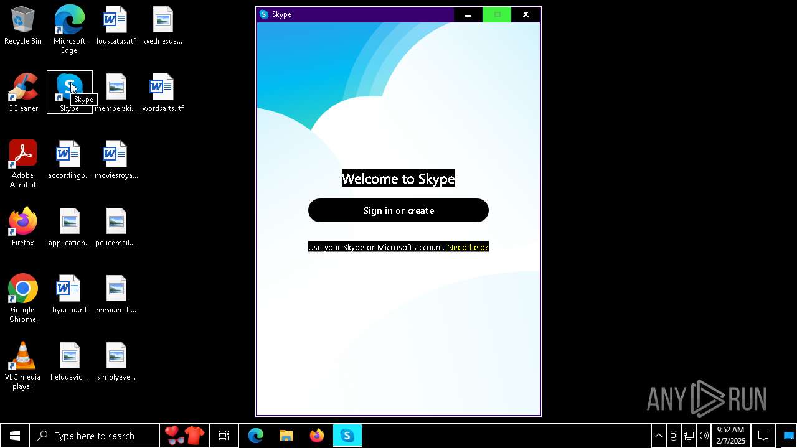
Task: Open Task View on the taskbar
Action: 224,436
